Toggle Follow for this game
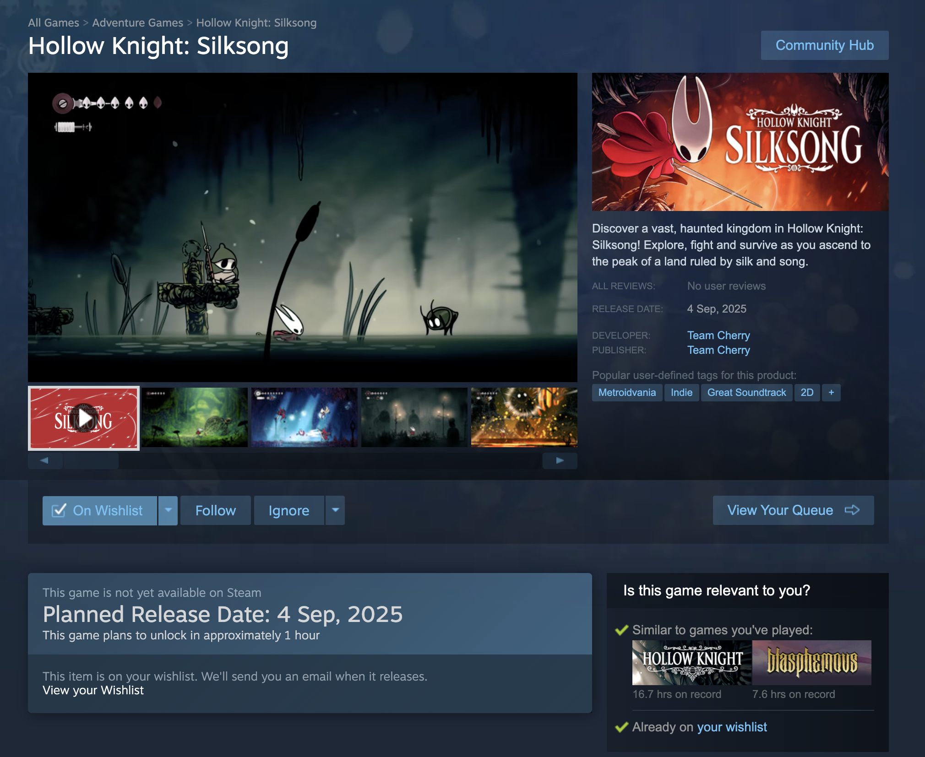The width and height of the screenshot is (925, 757). (x=216, y=510)
